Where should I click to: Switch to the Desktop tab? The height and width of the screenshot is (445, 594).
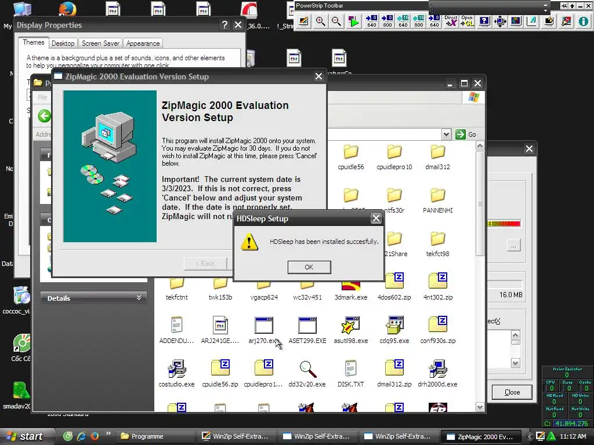pyautogui.click(x=63, y=43)
